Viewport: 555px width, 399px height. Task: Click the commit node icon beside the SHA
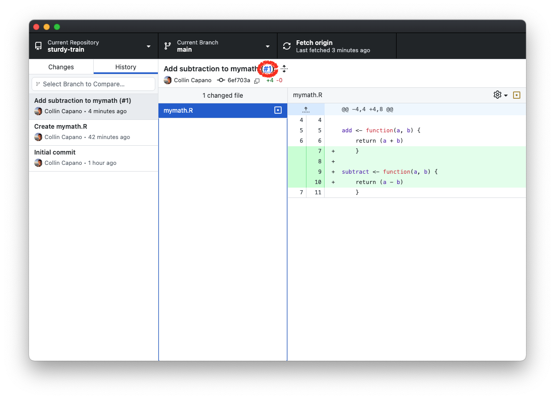[221, 80]
